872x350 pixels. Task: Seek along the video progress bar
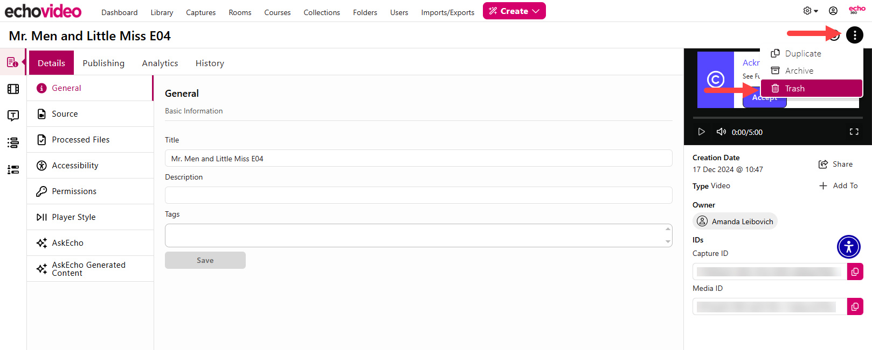click(778, 117)
